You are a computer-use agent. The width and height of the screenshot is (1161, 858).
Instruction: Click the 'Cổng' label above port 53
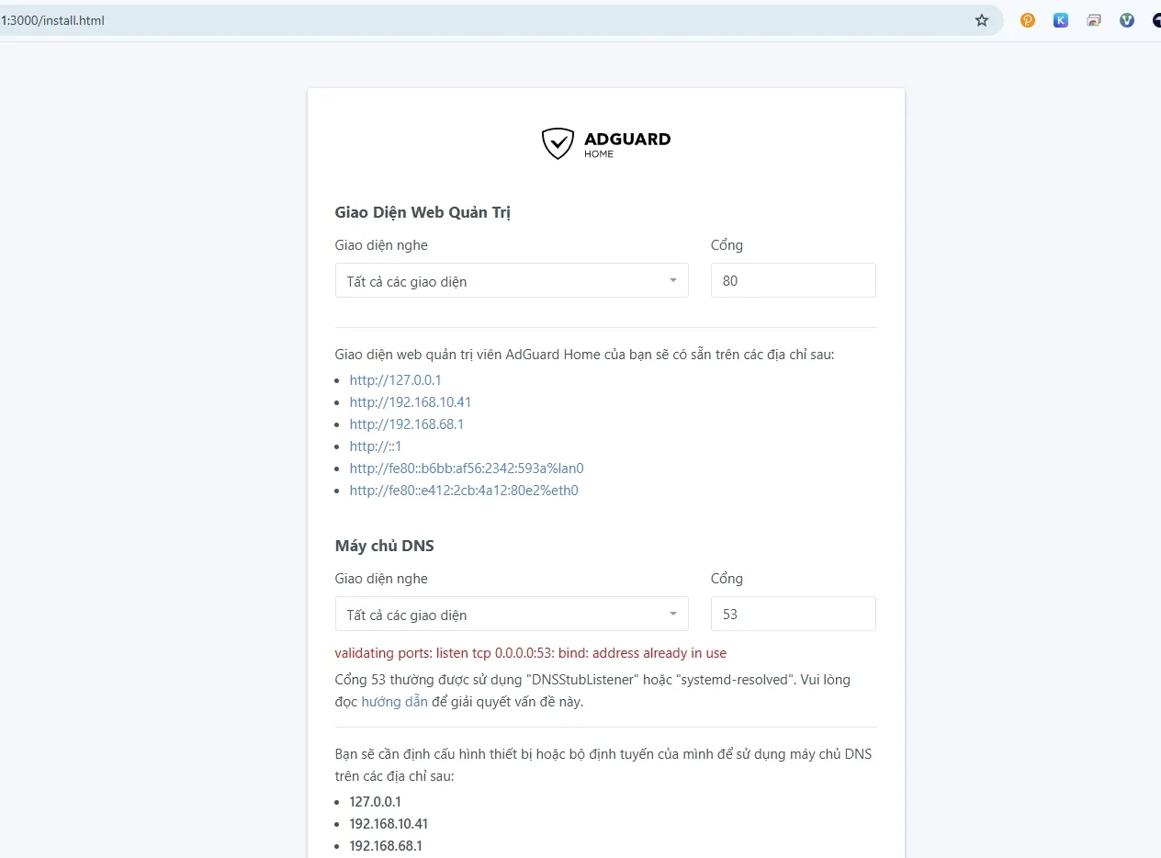pyautogui.click(x=727, y=579)
